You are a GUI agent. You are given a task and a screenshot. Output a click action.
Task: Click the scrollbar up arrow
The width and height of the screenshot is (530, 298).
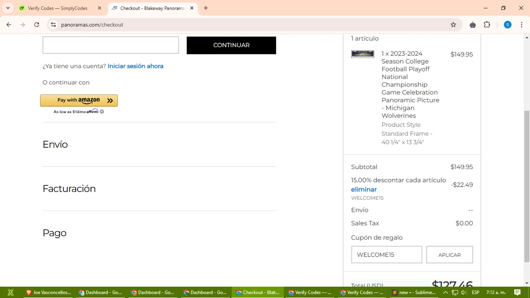tap(527, 37)
